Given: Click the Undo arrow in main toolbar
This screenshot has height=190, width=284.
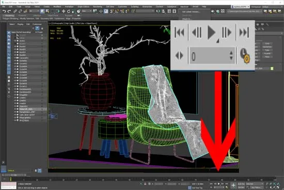Looking at the screenshot, I should pos(4,11).
